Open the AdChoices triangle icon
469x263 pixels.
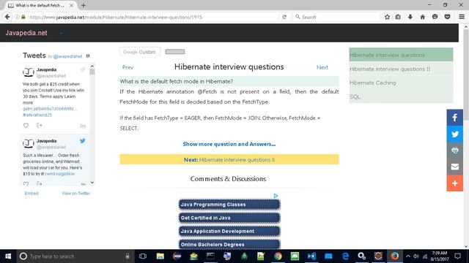[276, 196]
